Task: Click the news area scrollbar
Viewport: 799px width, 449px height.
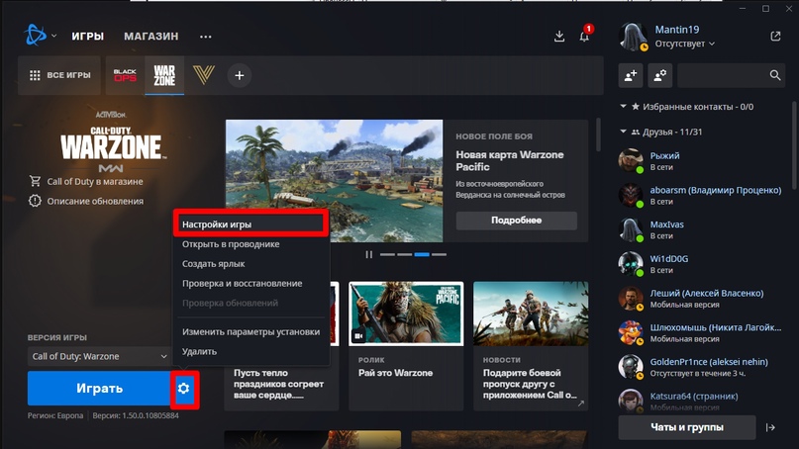Action: point(598,135)
